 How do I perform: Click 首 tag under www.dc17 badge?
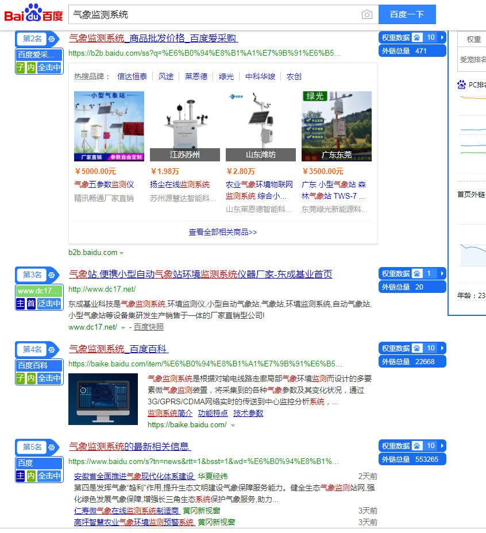pyautogui.click(x=31, y=303)
